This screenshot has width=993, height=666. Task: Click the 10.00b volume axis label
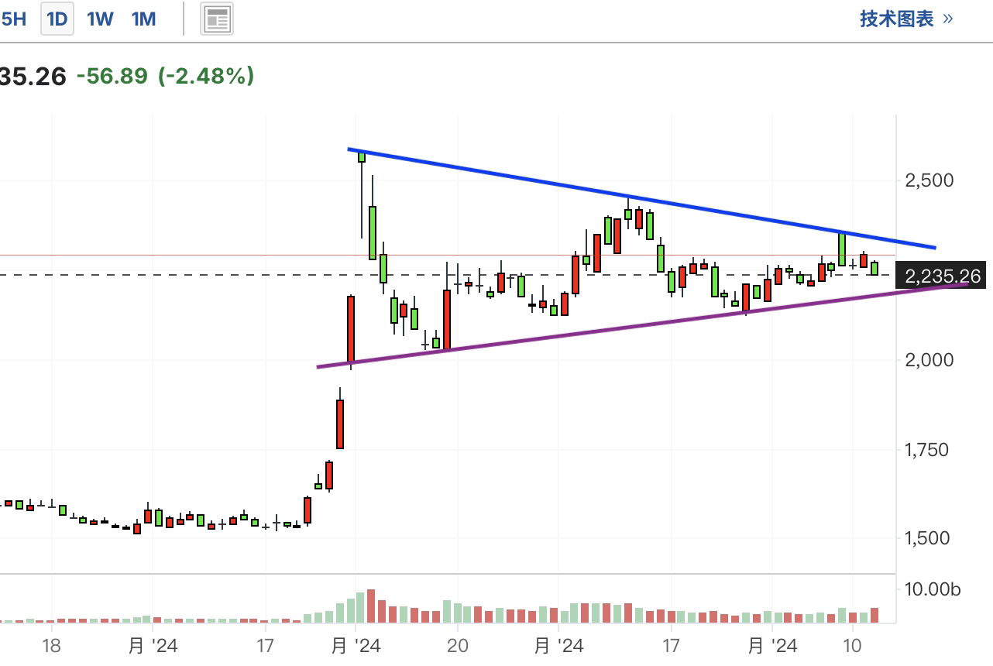point(933,590)
